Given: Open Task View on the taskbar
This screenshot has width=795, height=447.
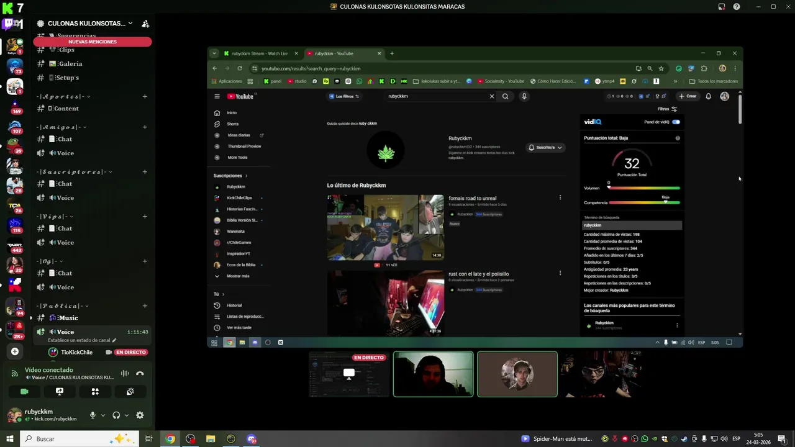Looking at the screenshot, I should coord(149,439).
